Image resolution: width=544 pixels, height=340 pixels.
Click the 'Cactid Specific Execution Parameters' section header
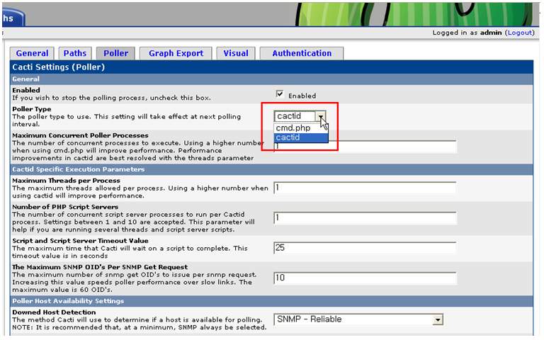(x=79, y=169)
